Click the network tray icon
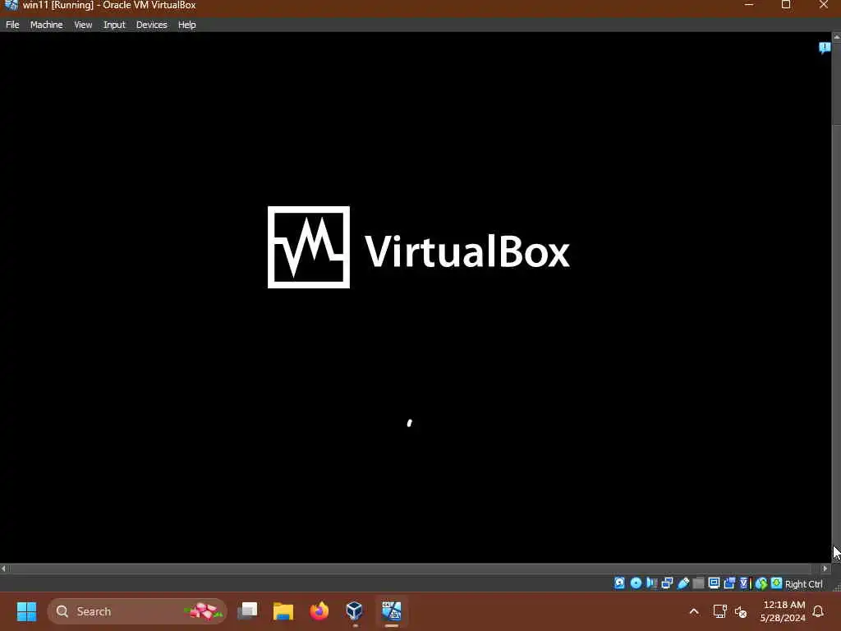The height and width of the screenshot is (631, 841). [719, 611]
